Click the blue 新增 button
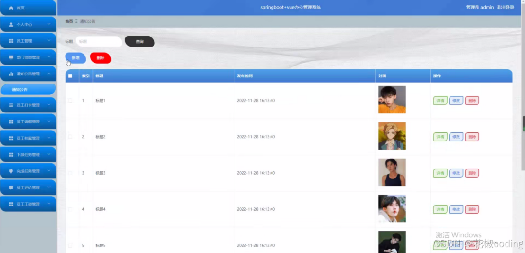The width and height of the screenshot is (525, 253). click(75, 58)
